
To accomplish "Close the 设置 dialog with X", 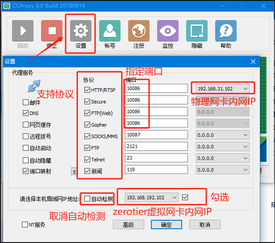I will point(253,62).
